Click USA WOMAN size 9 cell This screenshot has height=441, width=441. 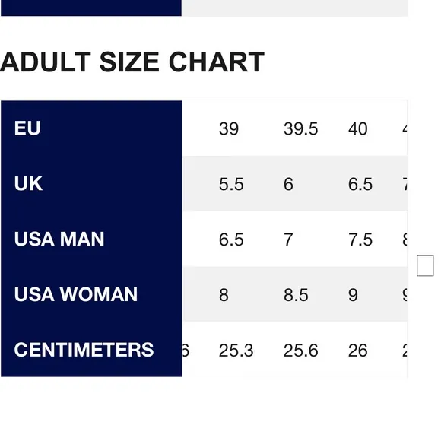pyautogui.click(x=353, y=295)
